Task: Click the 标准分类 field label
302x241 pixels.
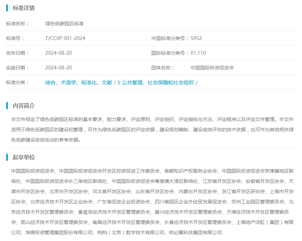Action: tap(17, 82)
